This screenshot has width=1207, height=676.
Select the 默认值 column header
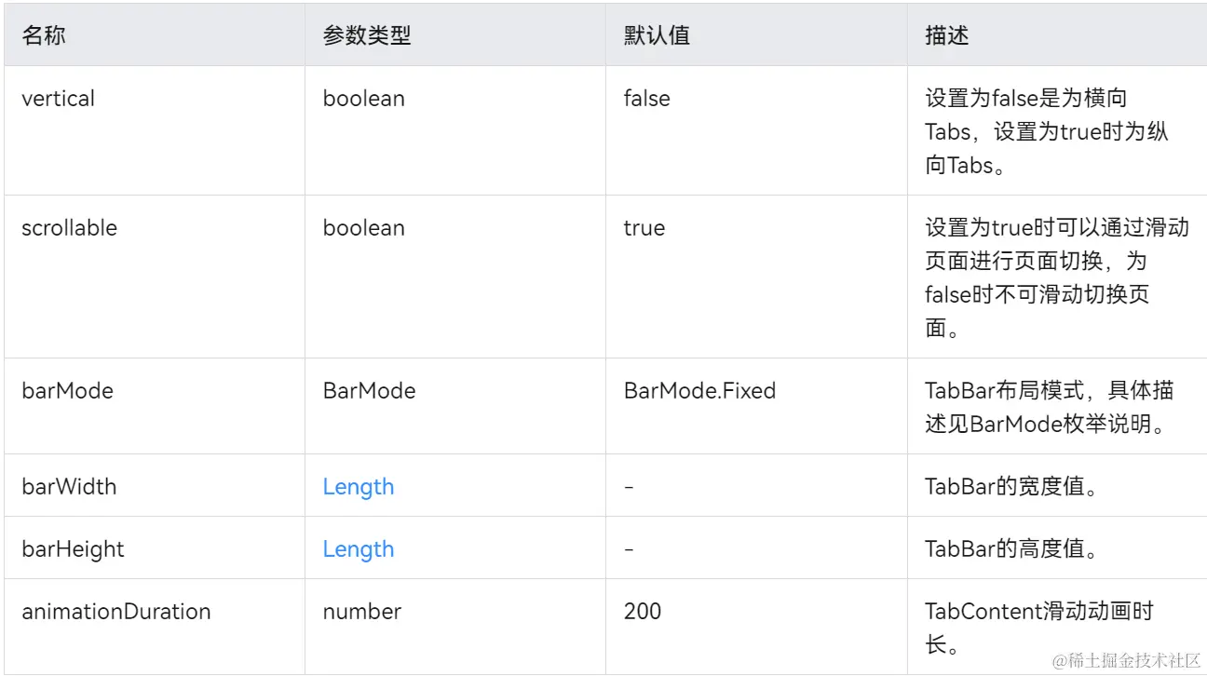(657, 35)
